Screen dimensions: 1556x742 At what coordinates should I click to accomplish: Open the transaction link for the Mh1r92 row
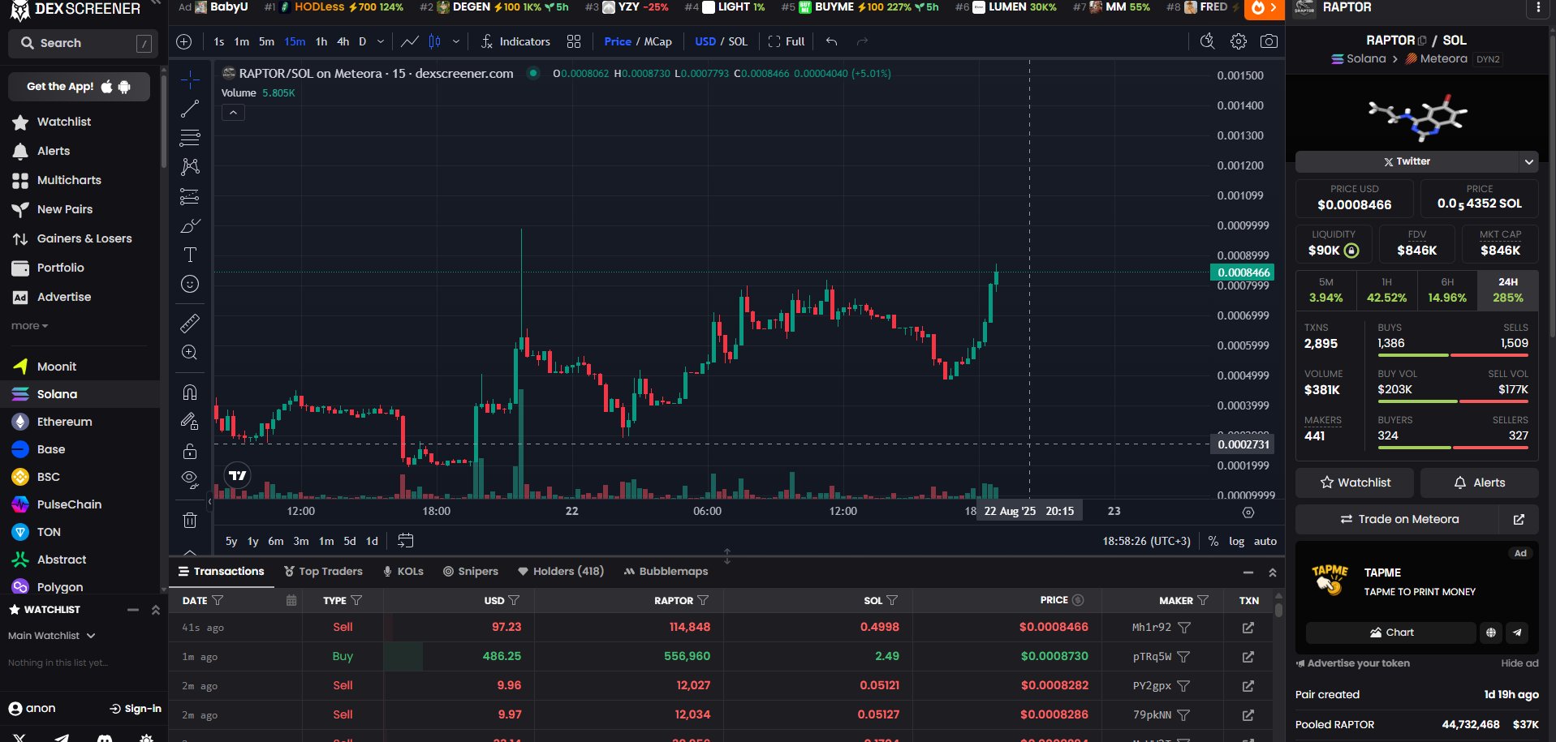tap(1248, 628)
